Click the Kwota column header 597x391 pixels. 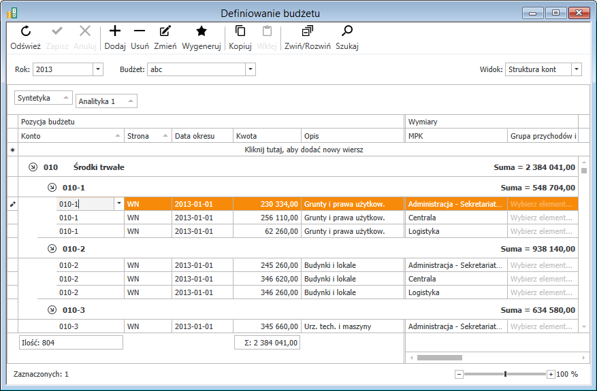pyautogui.click(x=268, y=136)
